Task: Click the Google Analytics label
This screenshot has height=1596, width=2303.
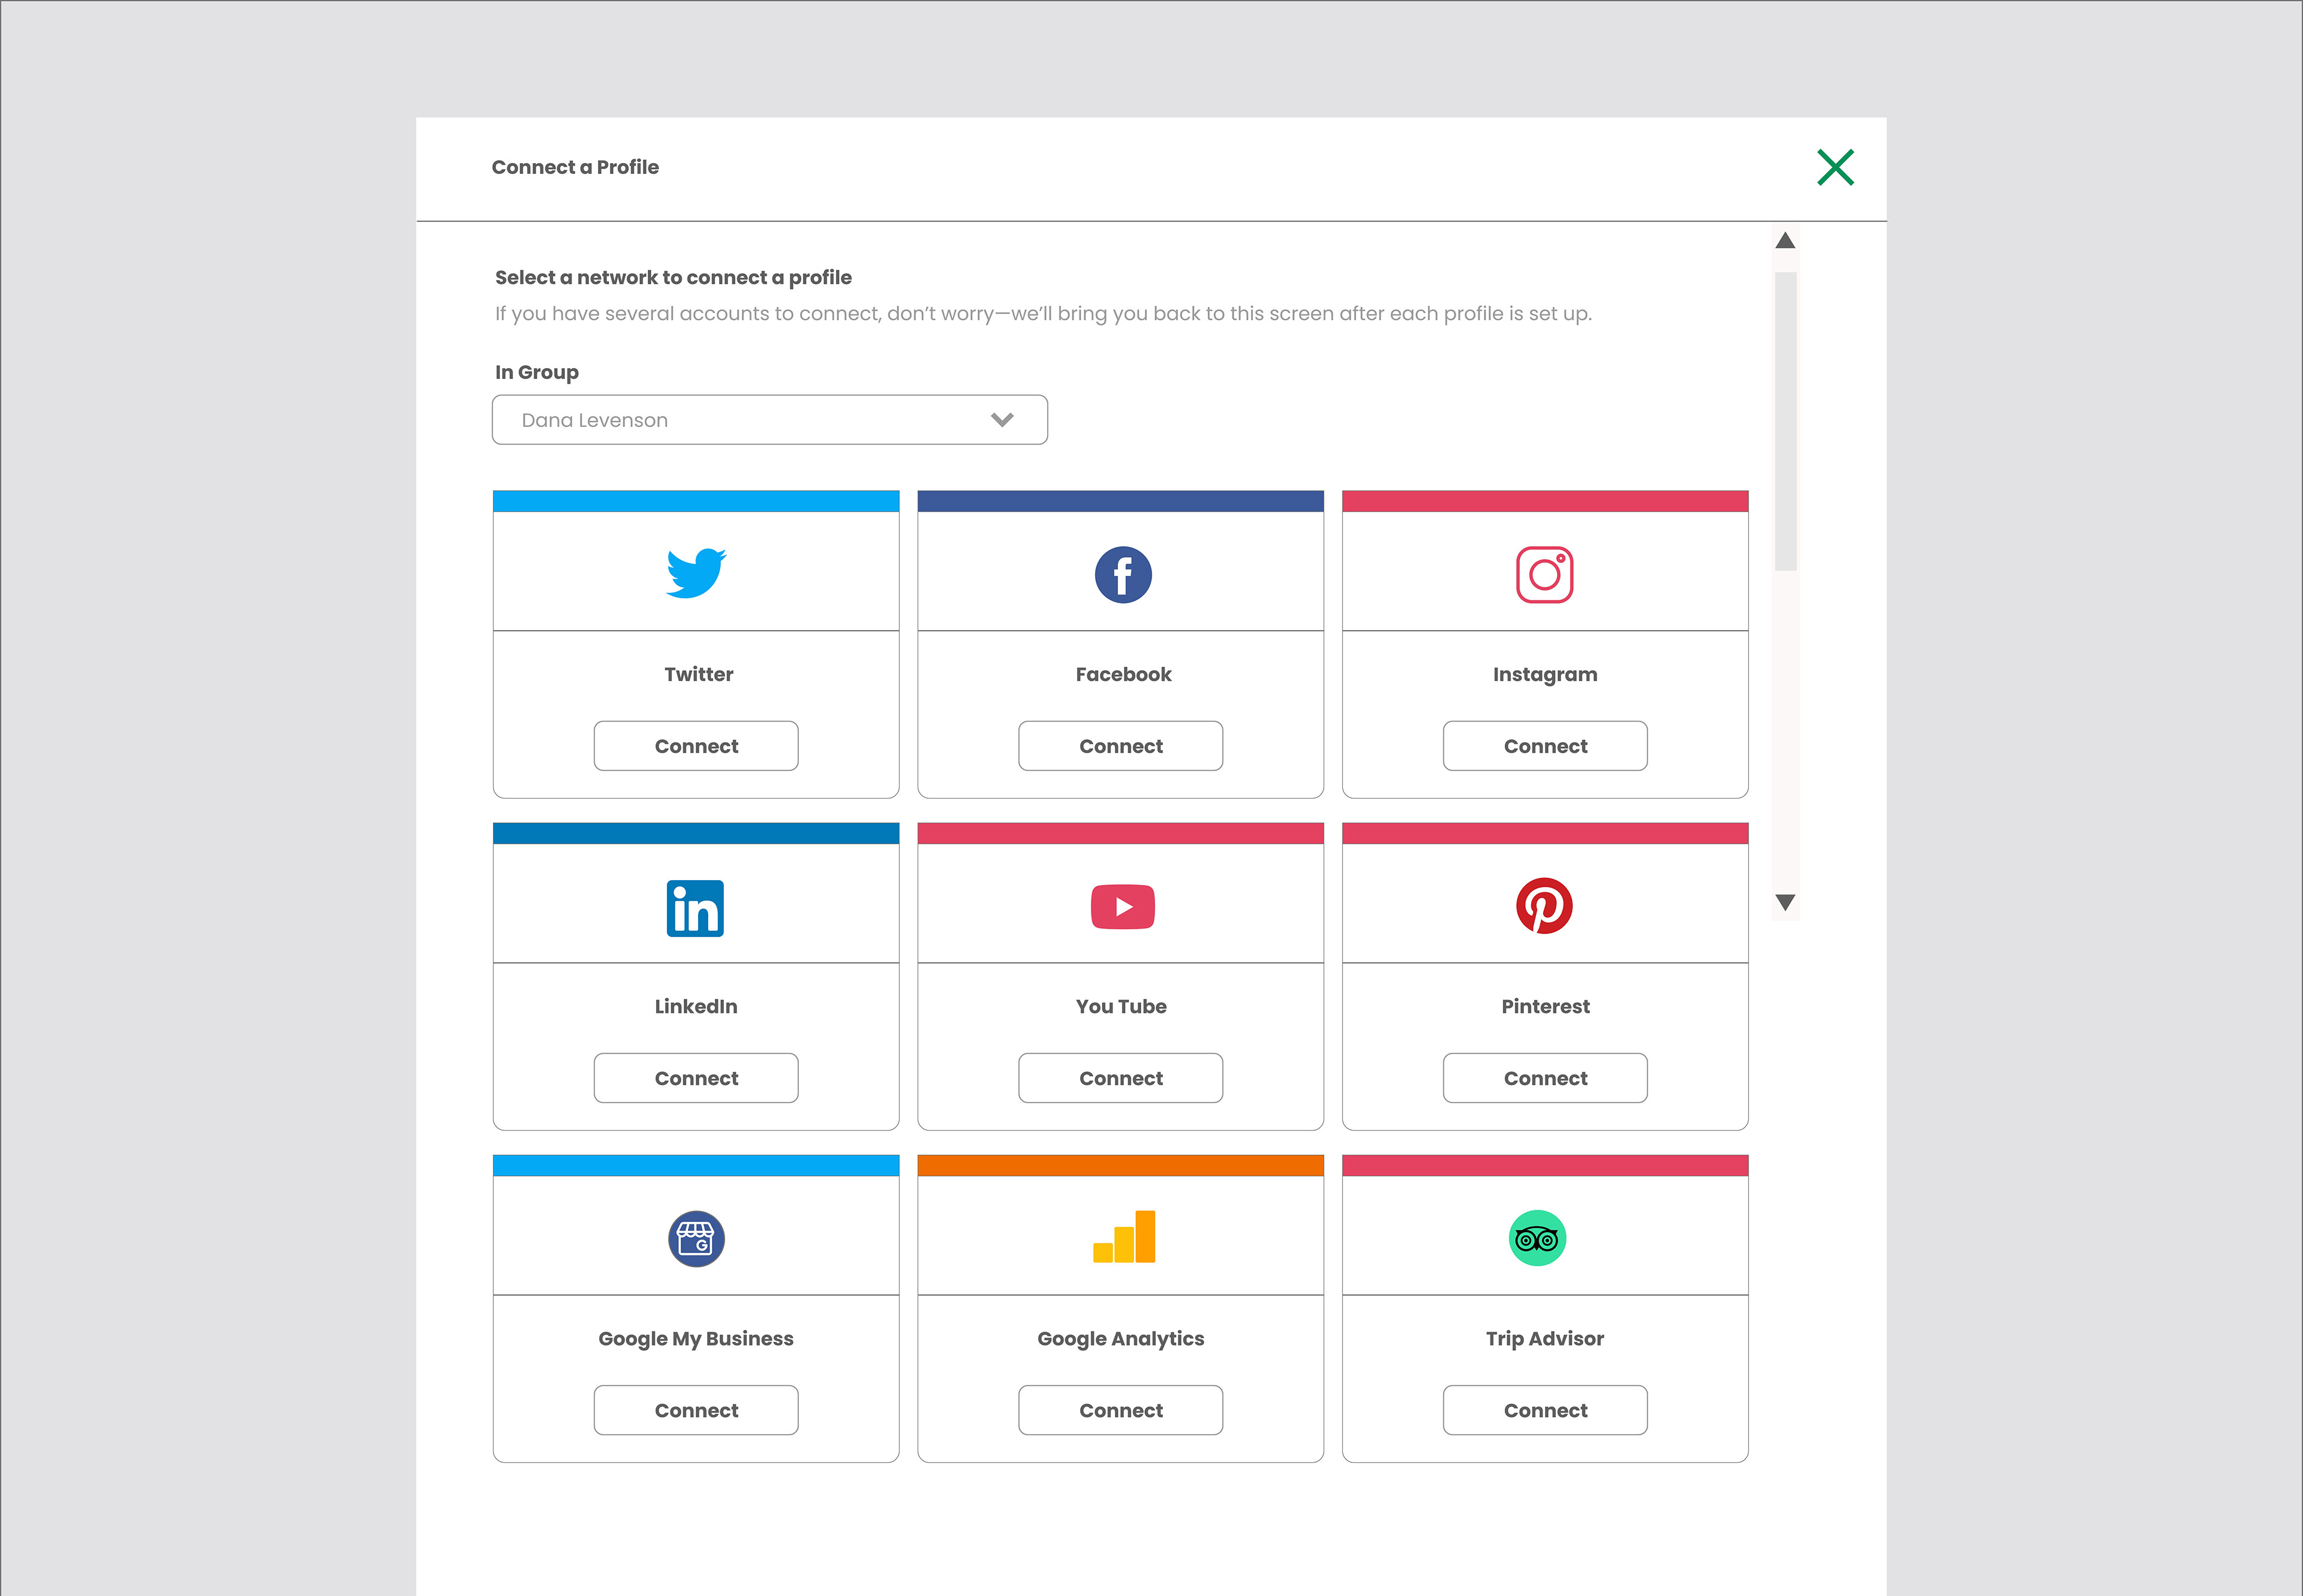Action: [1120, 1339]
